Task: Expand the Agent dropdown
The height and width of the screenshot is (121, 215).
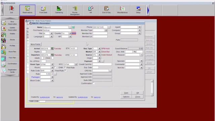Action: (x=139, y=27)
